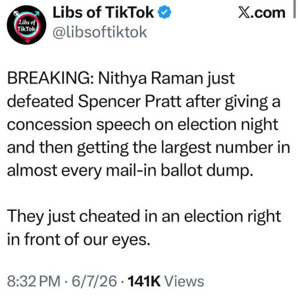This screenshot has height=297, width=298.
Task: Click the bold 141K view count
Action: point(144,281)
